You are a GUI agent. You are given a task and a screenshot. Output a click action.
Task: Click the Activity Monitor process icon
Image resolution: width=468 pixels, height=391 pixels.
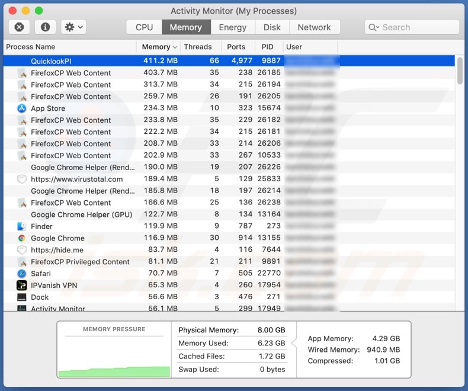[x=22, y=308]
